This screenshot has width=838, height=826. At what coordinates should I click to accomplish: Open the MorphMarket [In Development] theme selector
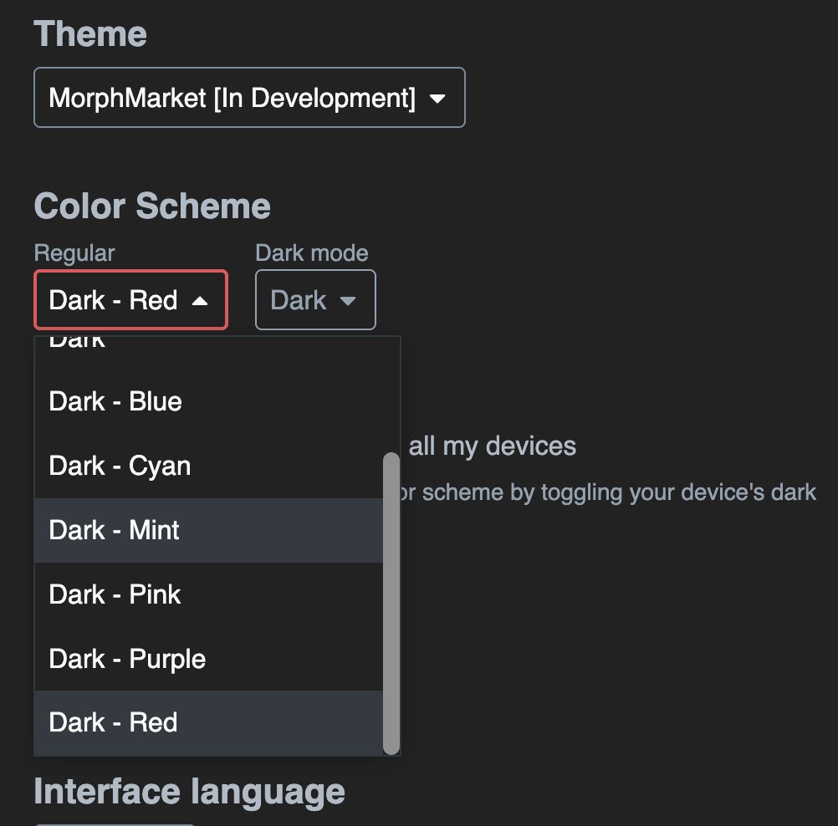point(248,98)
